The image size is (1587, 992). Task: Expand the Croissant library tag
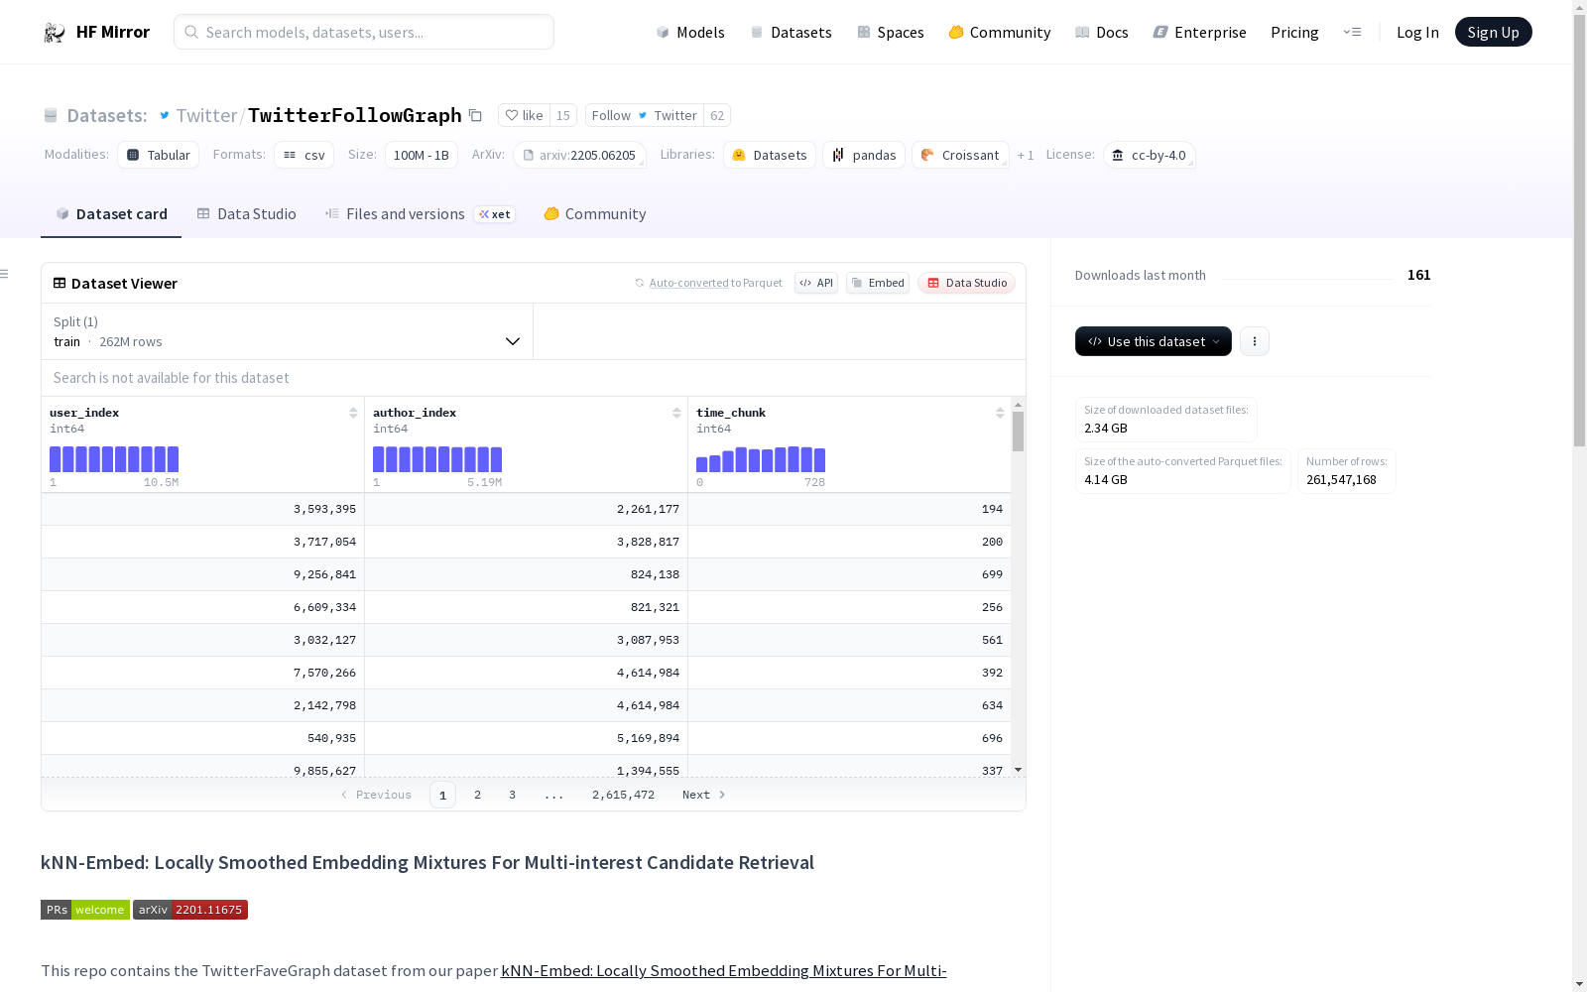click(x=960, y=155)
